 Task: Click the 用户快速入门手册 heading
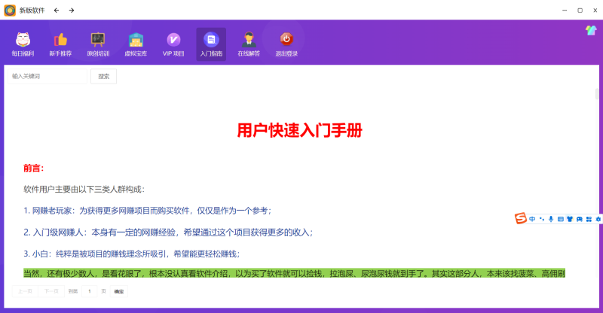click(299, 130)
